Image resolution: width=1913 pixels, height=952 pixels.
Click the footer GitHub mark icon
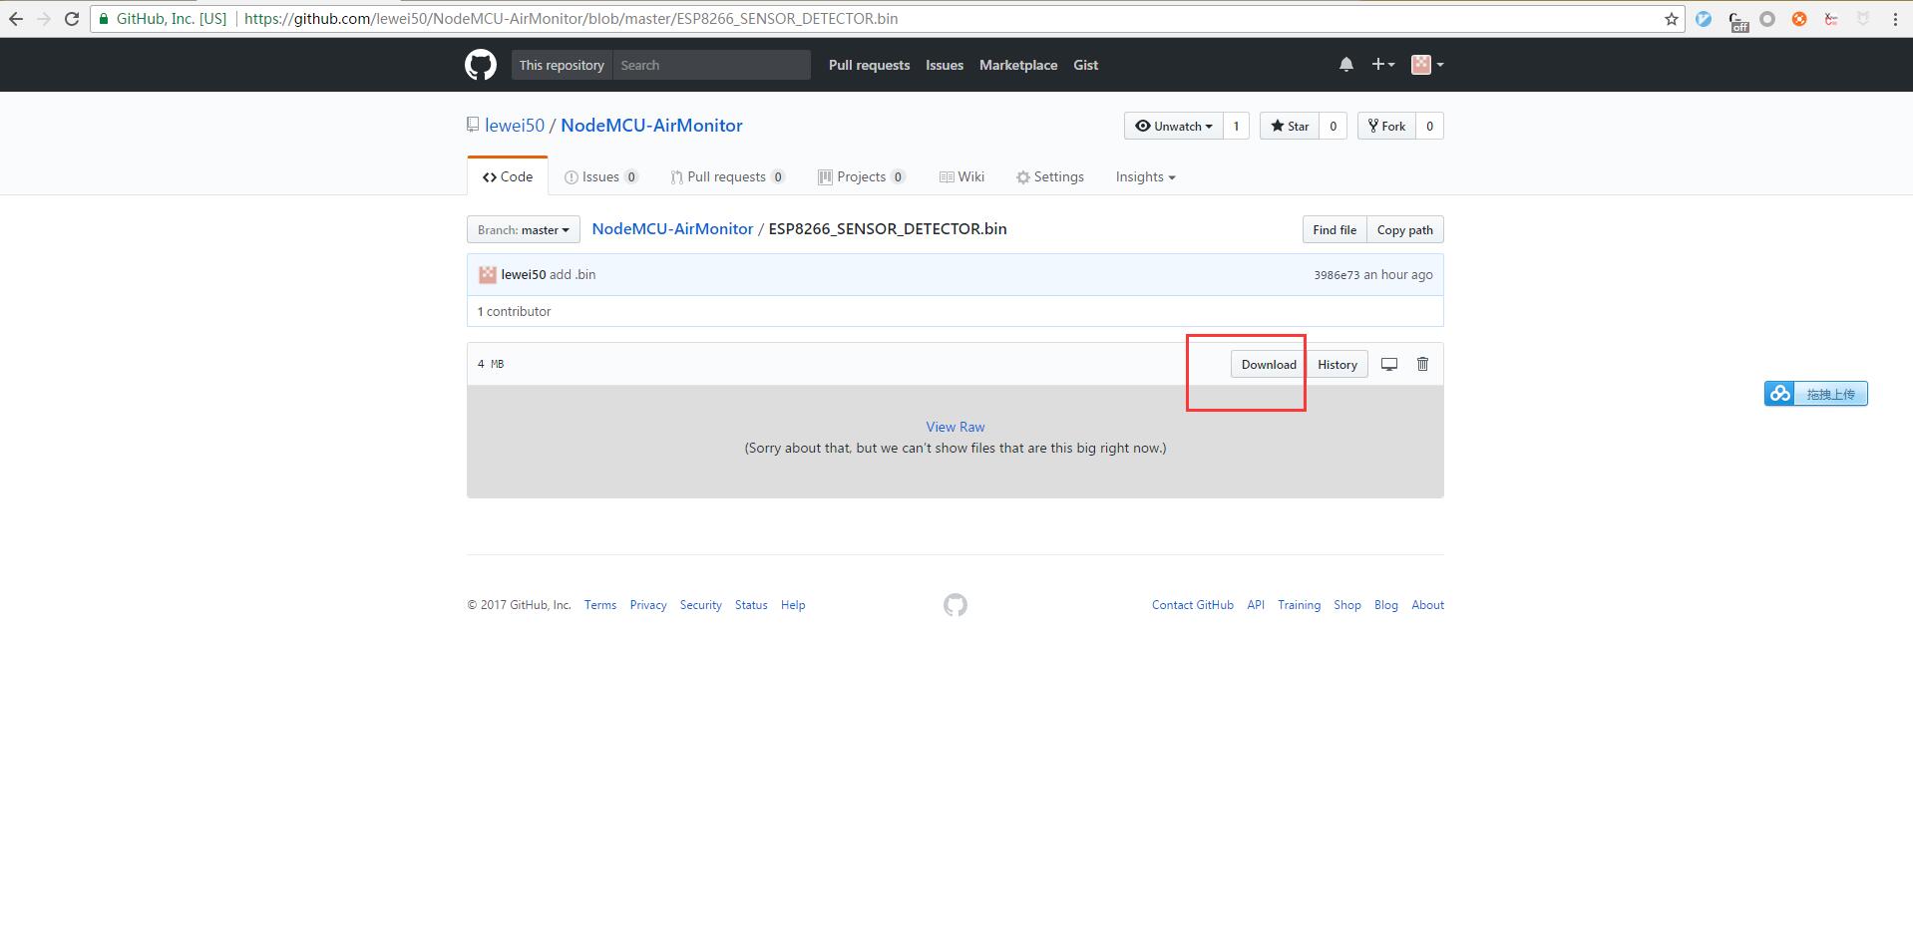pos(955,605)
